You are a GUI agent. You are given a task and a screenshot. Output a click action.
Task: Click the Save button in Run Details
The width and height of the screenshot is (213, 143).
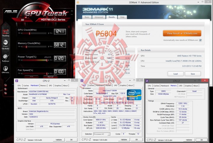click(x=193, y=74)
